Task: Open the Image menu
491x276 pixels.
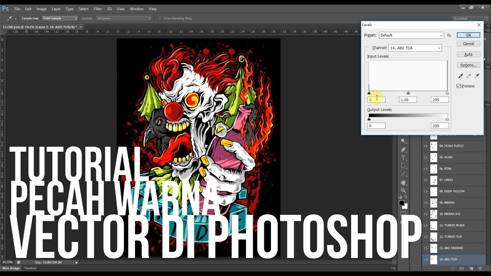Action: 41,9
